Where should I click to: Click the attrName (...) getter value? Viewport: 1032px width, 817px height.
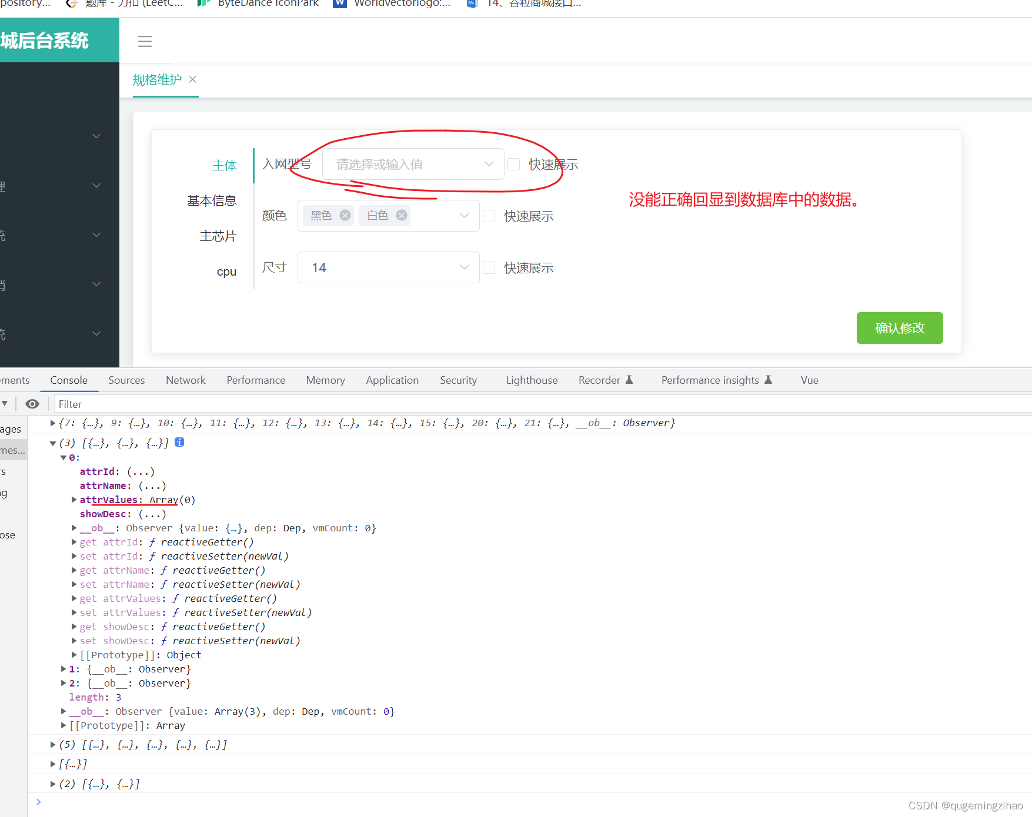(x=152, y=485)
